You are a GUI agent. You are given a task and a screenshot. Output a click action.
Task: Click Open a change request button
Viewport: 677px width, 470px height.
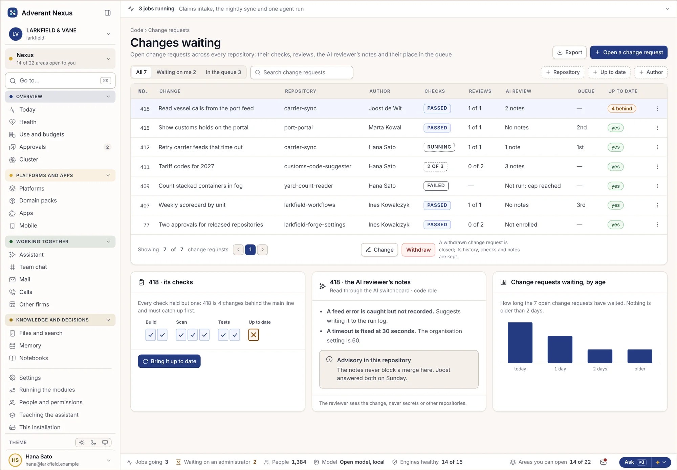point(629,52)
